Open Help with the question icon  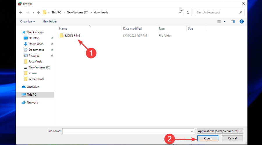(242, 21)
